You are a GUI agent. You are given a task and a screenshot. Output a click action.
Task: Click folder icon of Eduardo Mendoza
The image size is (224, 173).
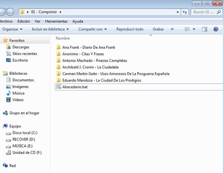[x=58, y=80]
